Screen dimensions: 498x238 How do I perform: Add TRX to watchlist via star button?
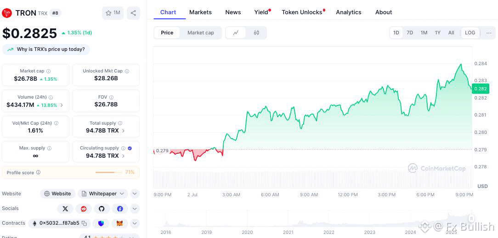pos(113,13)
